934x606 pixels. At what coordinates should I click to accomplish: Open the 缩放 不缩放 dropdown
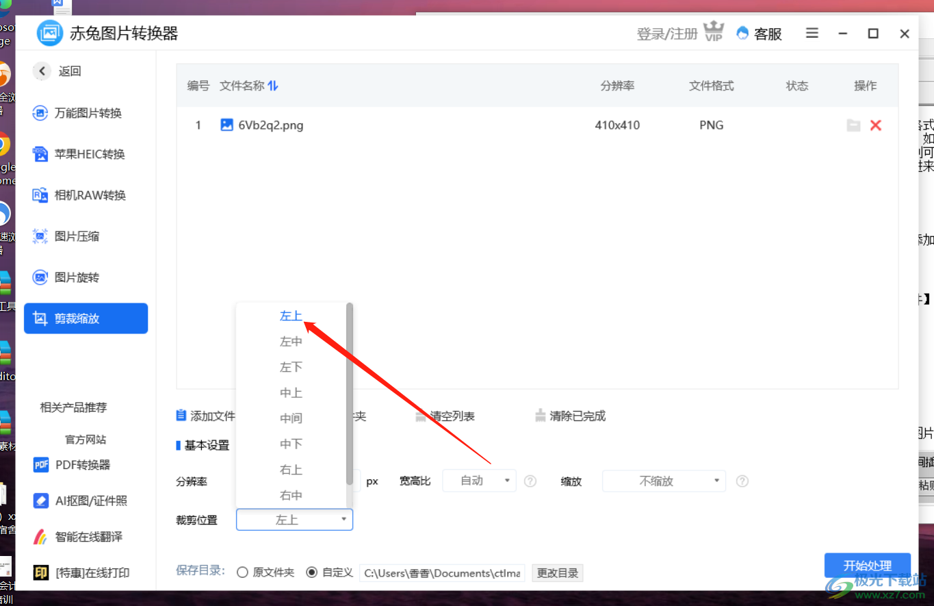[x=664, y=481]
